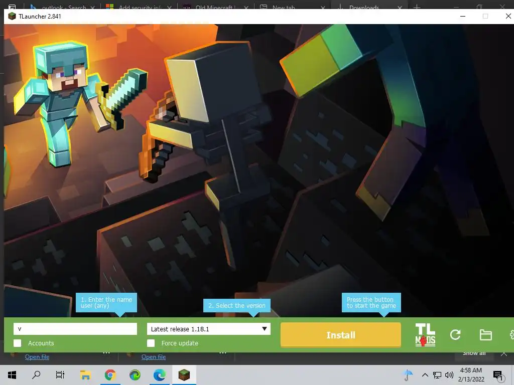Click the yellow Install button
The image size is (514, 385).
341,335
